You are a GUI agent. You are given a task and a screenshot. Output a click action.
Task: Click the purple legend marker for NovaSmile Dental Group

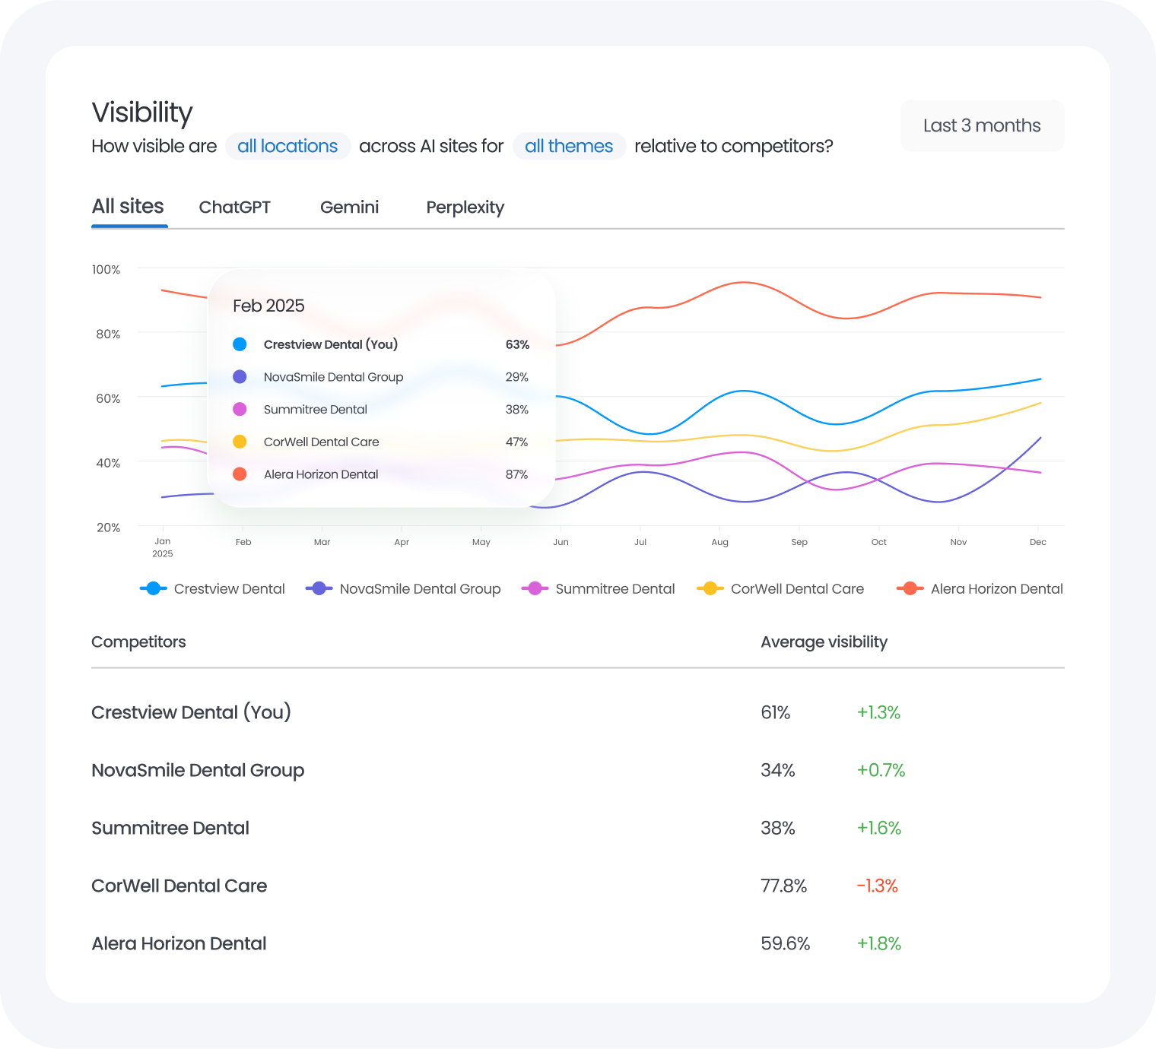(319, 588)
